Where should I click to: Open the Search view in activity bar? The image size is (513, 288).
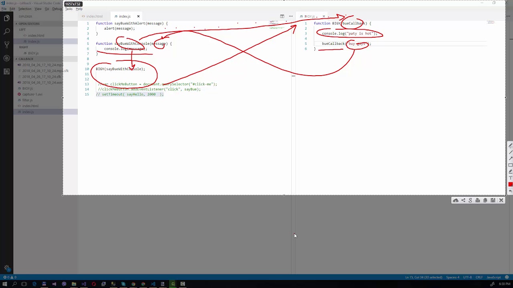tap(6, 31)
